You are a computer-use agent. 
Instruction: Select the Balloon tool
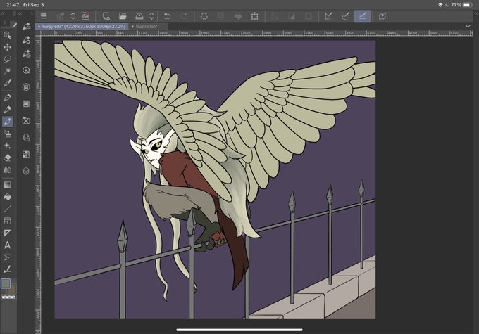[x=7, y=257]
